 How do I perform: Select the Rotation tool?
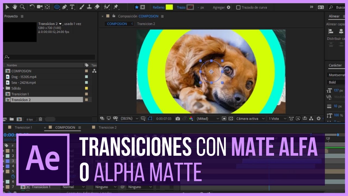coord(32,7)
